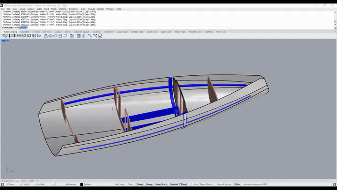Viewport: 337px width, 190px height.
Task: Switch to the Perspective viewport tab
Action: click(x=7, y=181)
